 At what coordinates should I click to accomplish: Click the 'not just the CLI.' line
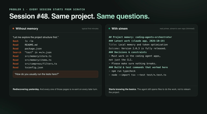[121, 60]
